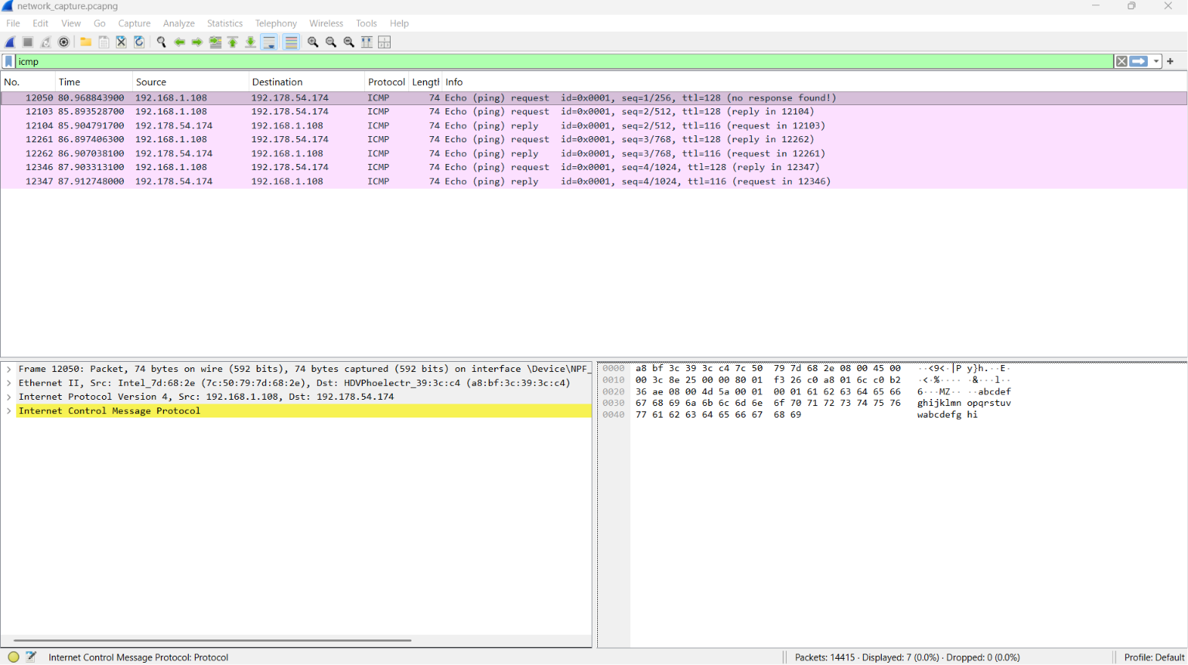Sort packets by Protocol column

pos(387,82)
